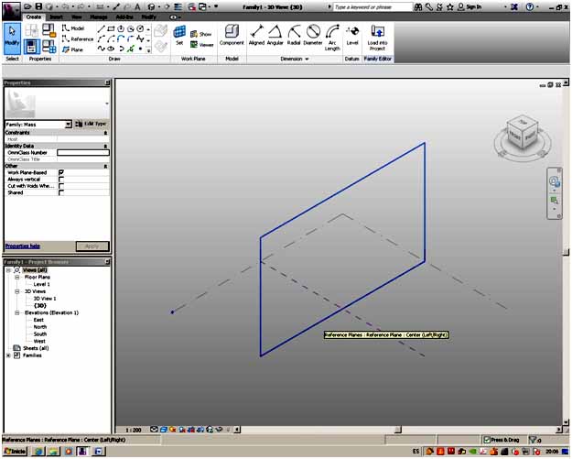572x459 pixels.
Task: Switch to the Insert ribbon tab
Action: [58, 16]
